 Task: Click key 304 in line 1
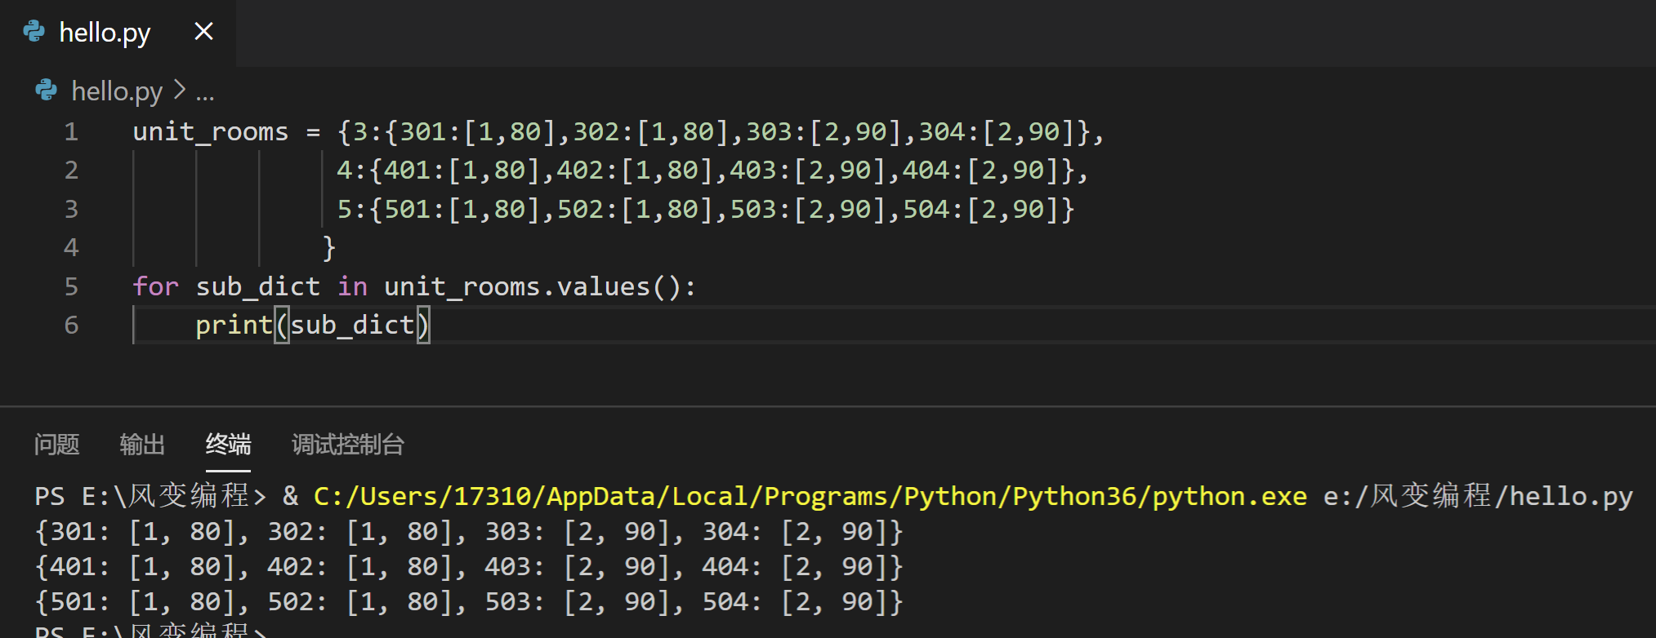click(941, 131)
